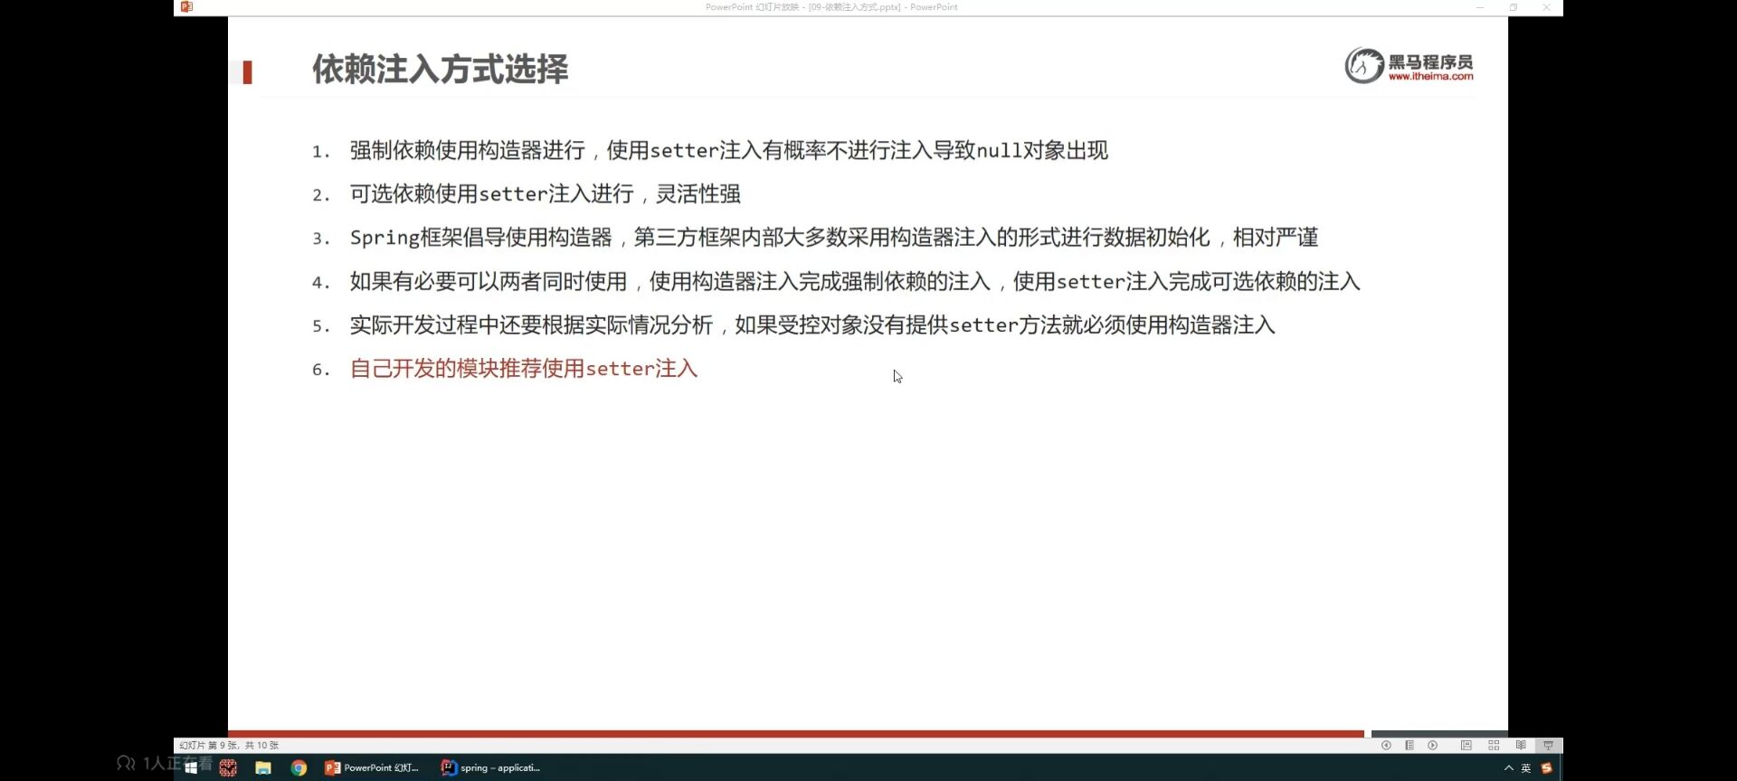The width and height of the screenshot is (1737, 781).
Task: Click item 2 about 可选依赖使用setter注入
Action: pyautogui.click(x=546, y=193)
